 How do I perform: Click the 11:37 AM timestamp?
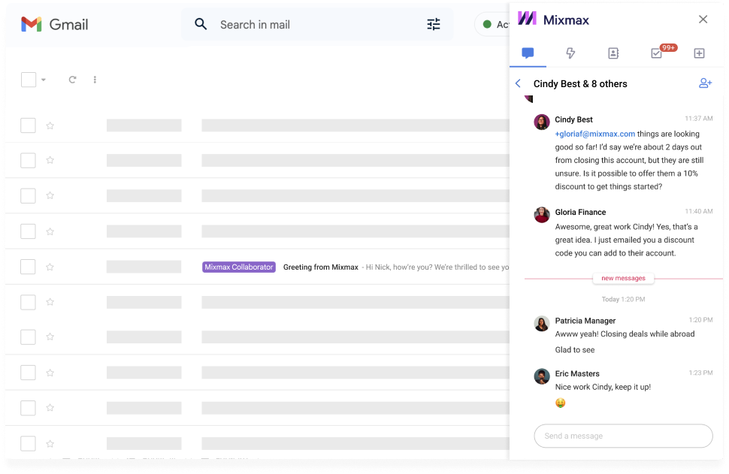pos(698,119)
